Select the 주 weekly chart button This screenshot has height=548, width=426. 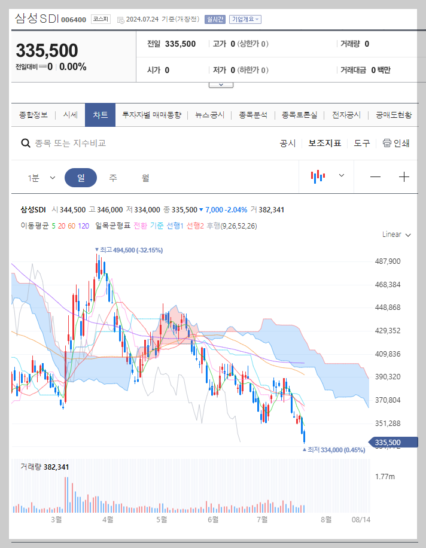(x=113, y=176)
